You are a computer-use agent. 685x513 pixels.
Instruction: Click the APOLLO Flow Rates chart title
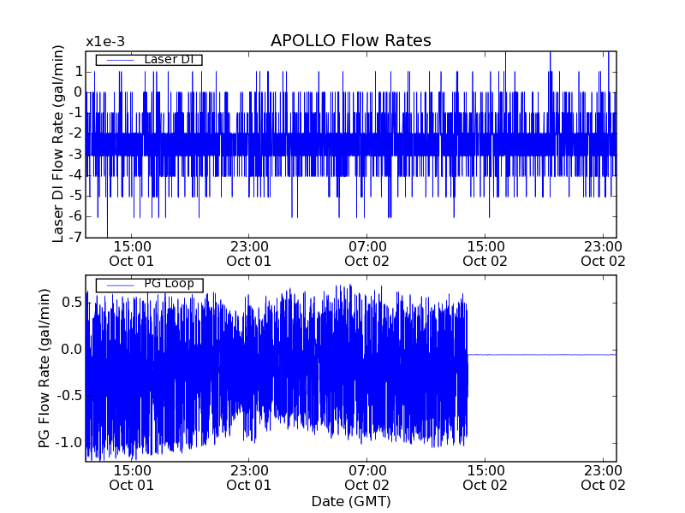click(350, 41)
